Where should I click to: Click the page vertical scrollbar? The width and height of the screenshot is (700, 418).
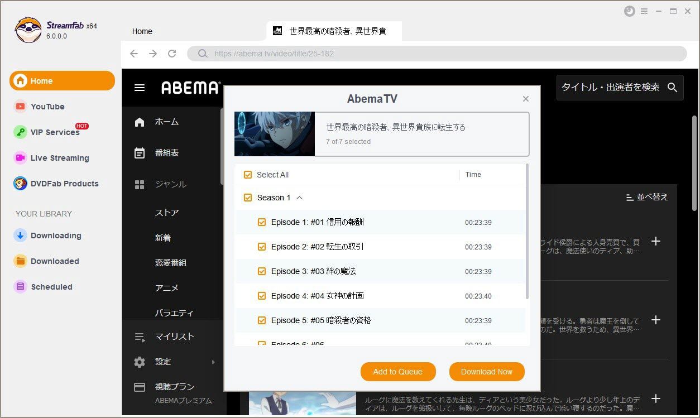pyautogui.click(x=694, y=163)
